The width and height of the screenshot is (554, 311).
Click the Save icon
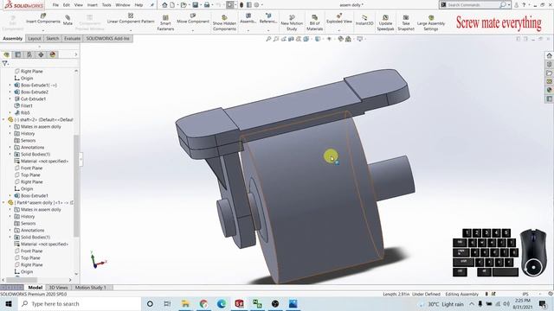pos(195,5)
